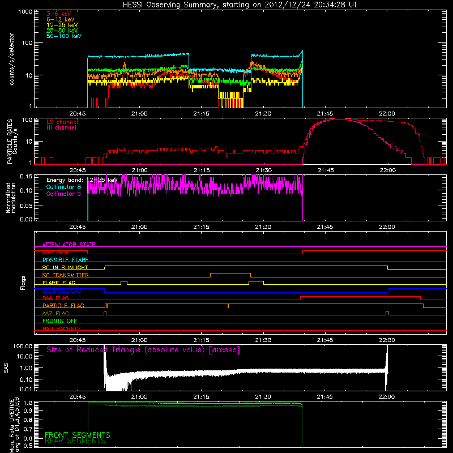Click the Normalized modulation axis title
This screenshot has width=453, height=453.
(11, 198)
